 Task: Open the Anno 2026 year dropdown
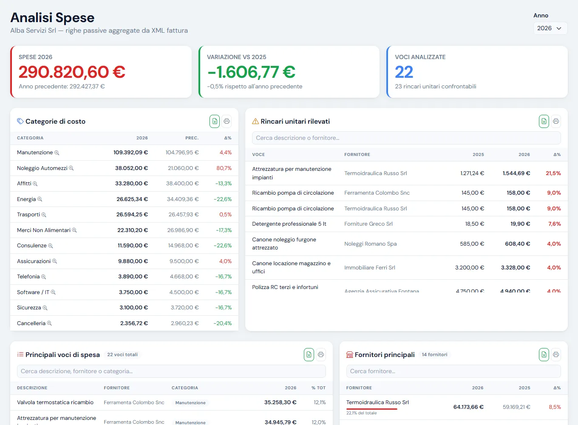pos(550,28)
